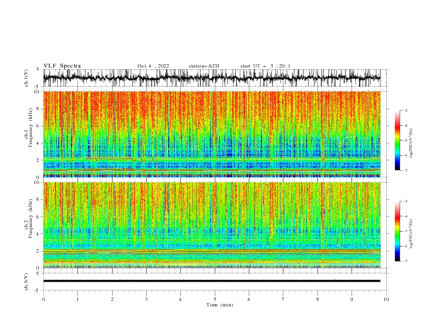Viewport: 435px width, 336px height.
Task: Click the "start UT = 5 :20: 1" text
Action: 265,66
